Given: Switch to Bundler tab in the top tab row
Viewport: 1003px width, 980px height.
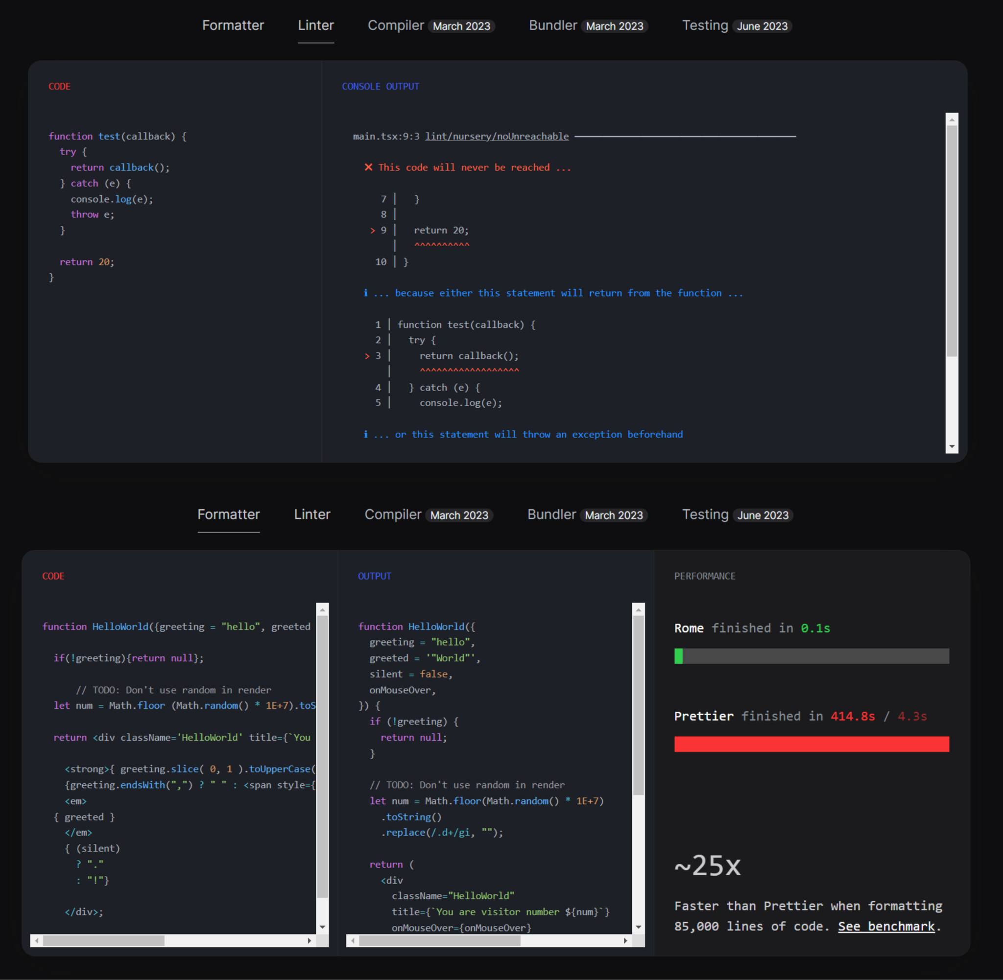Looking at the screenshot, I should tap(588, 25).
